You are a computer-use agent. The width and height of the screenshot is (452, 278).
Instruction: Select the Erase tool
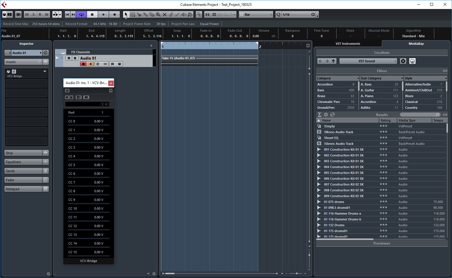[x=152, y=15]
